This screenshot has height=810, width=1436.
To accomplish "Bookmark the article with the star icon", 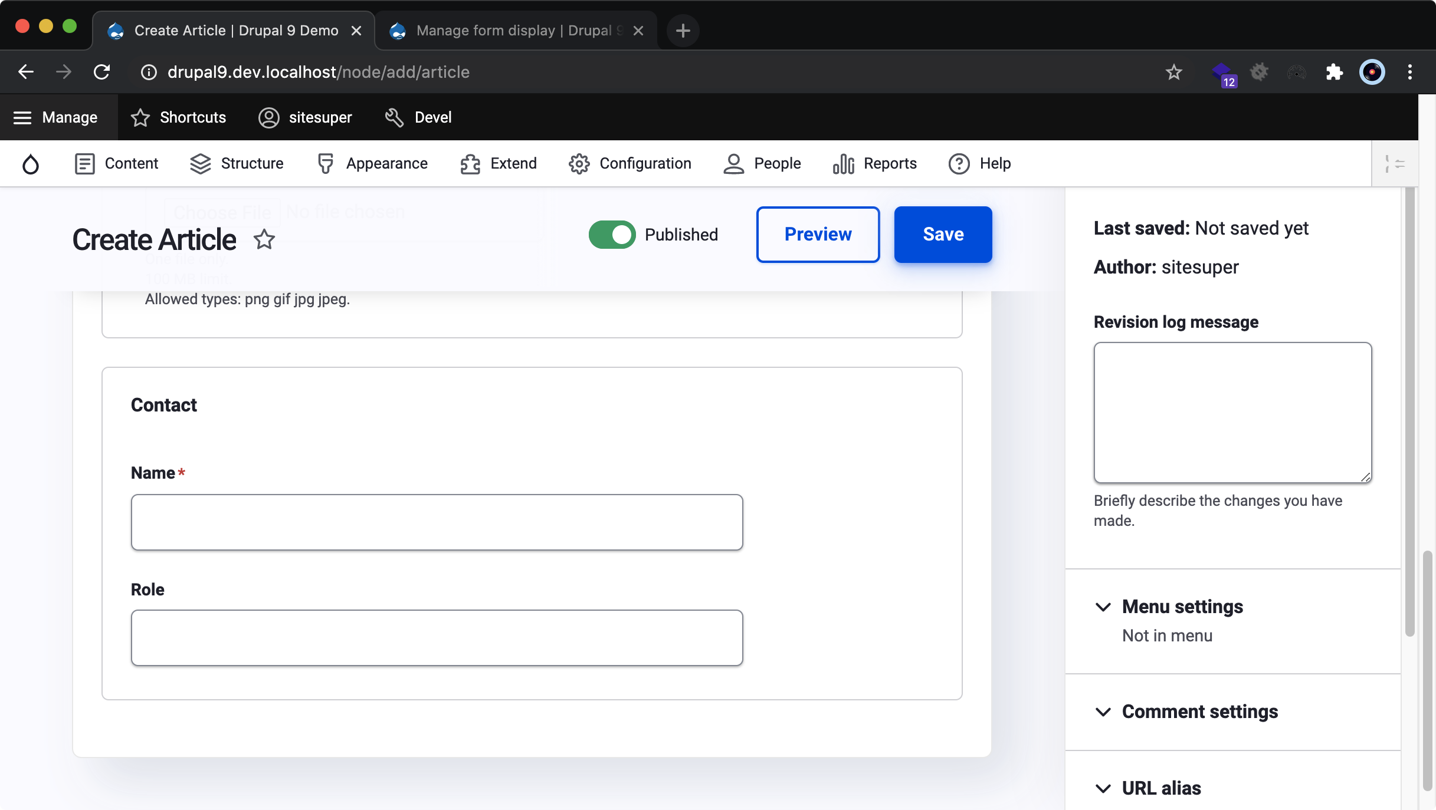I will pyautogui.click(x=264, y=240).
